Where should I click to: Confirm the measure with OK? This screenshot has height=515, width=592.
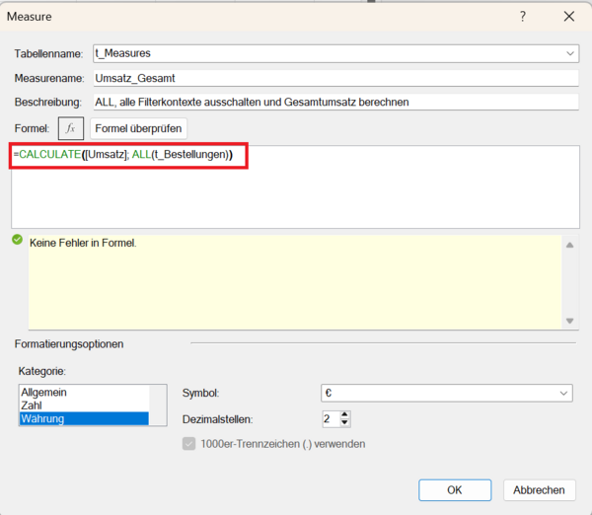pos(455,489)
